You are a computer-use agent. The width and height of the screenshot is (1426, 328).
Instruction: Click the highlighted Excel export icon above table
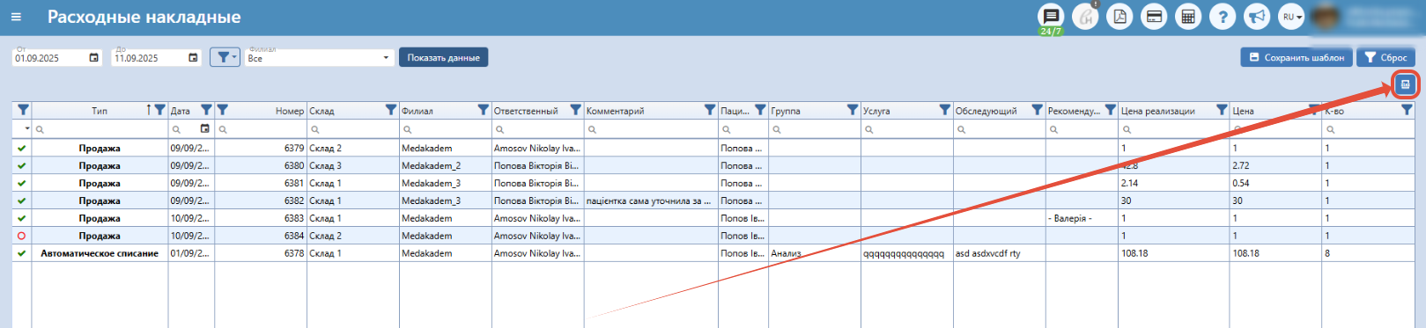point(1405,84)
